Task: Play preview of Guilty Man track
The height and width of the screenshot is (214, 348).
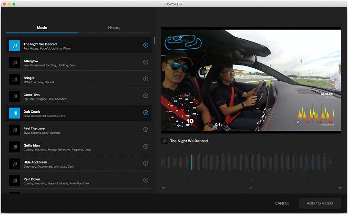Action: pos(145,146)
